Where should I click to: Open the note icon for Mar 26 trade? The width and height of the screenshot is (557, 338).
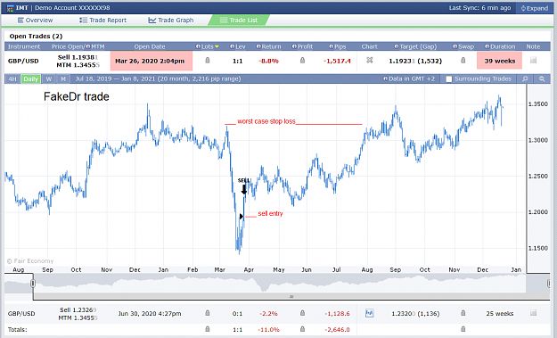click(533, 61)
